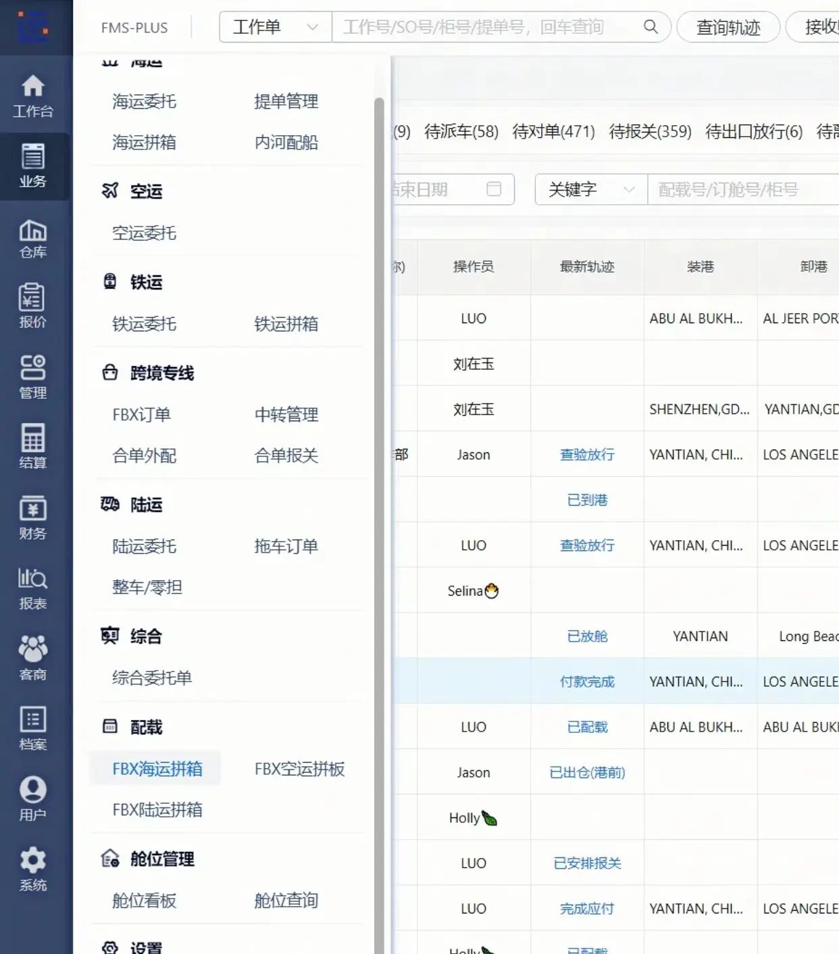Click the 客商 customer module icon
Viewport: 839px width, 954px height.
pyautogui.click(x=34, y=657)
